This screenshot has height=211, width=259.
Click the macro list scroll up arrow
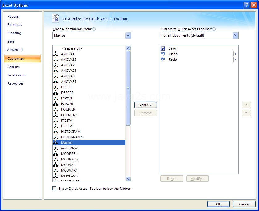click(128, 48)
